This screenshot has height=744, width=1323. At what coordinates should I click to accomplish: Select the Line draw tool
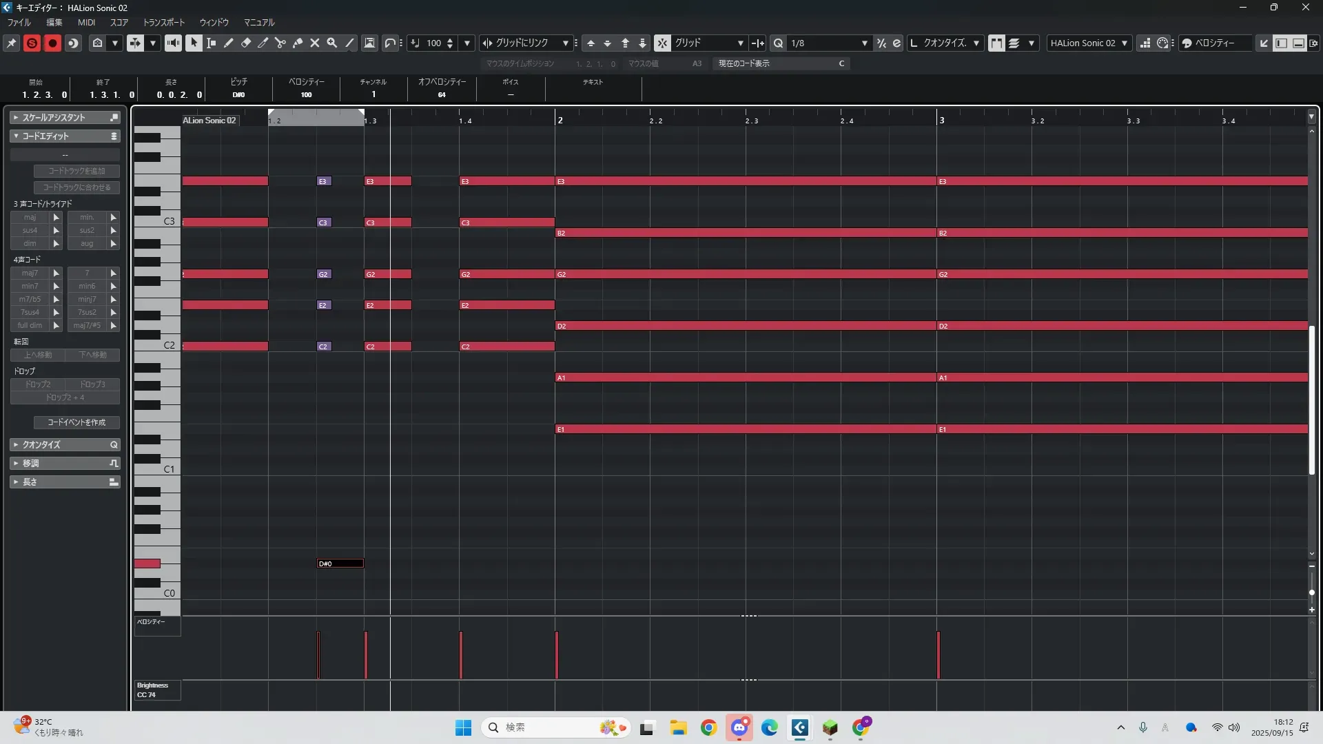349,43
